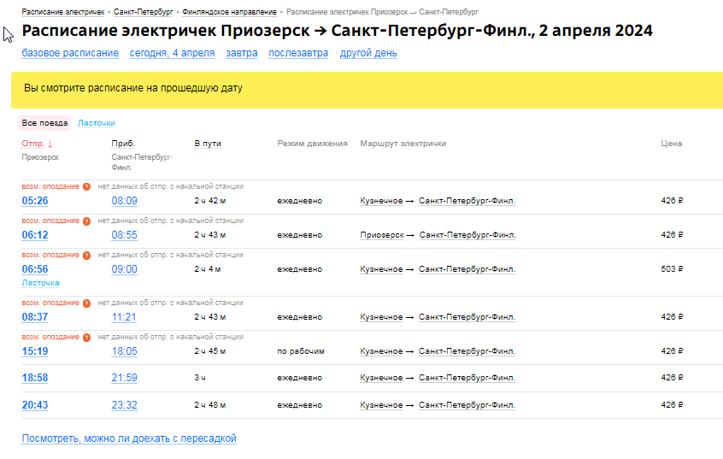
Task: Show schedule for сегодня, 4 апреля
Action: 172,53
